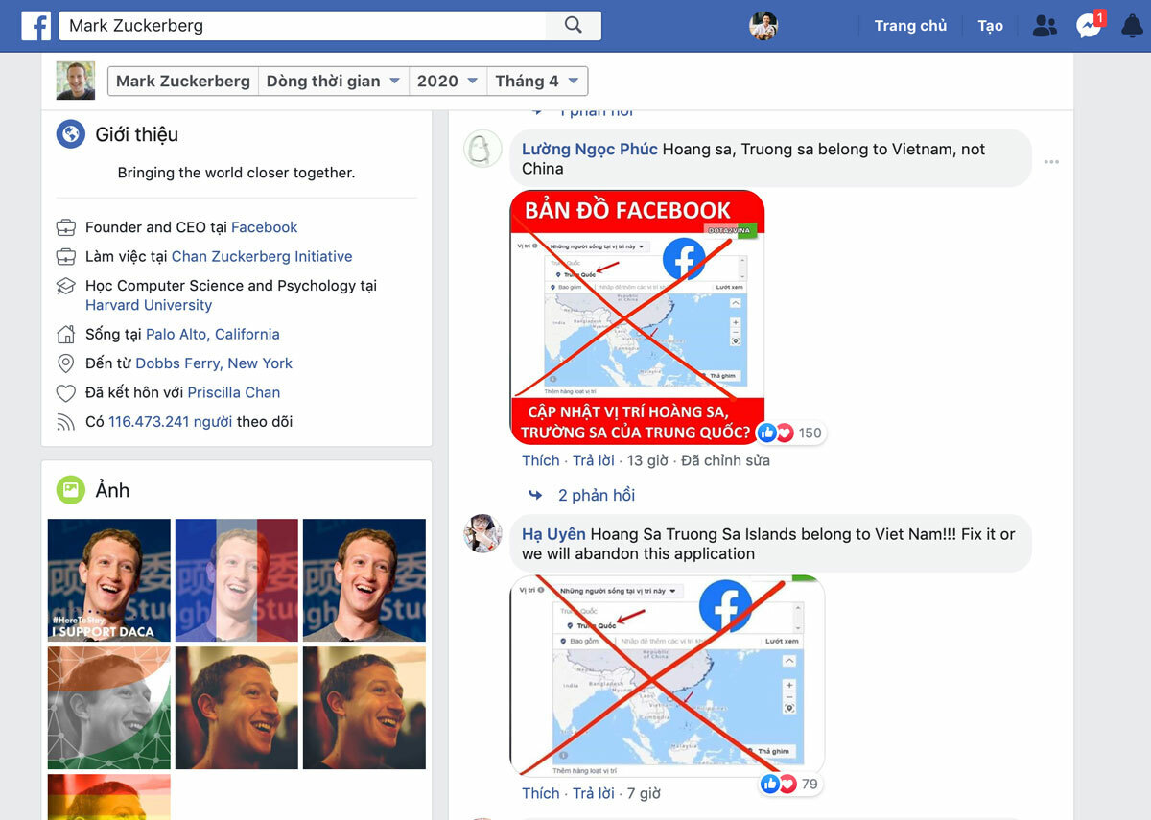
Task: Click Hạ Uyên's commenter avatar
Action: click(482, 533)
